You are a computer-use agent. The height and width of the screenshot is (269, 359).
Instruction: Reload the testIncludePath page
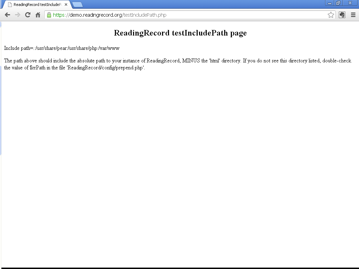pos(28,15)
